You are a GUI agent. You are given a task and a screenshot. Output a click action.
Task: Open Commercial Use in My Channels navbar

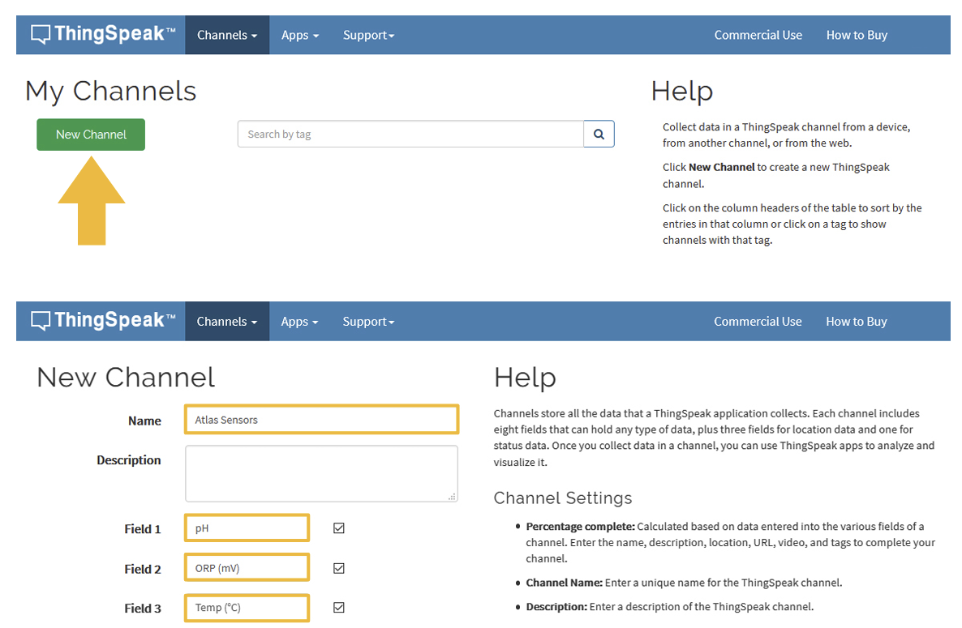coord(758,35)
